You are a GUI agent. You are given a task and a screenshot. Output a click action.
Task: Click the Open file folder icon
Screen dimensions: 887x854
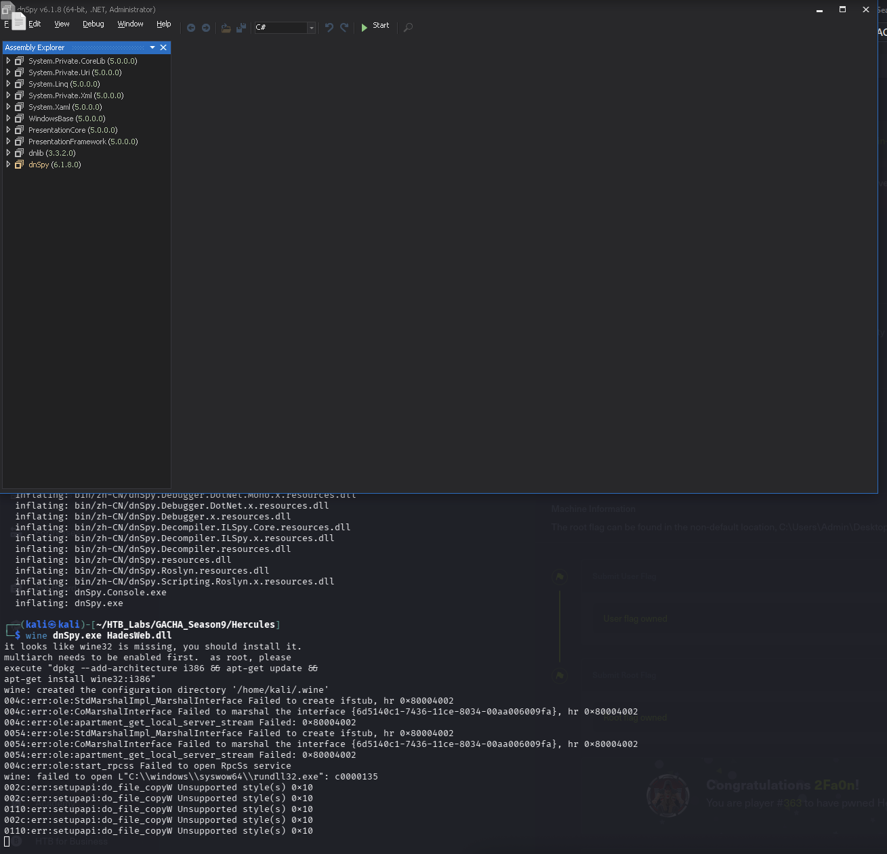click(226, 28)
